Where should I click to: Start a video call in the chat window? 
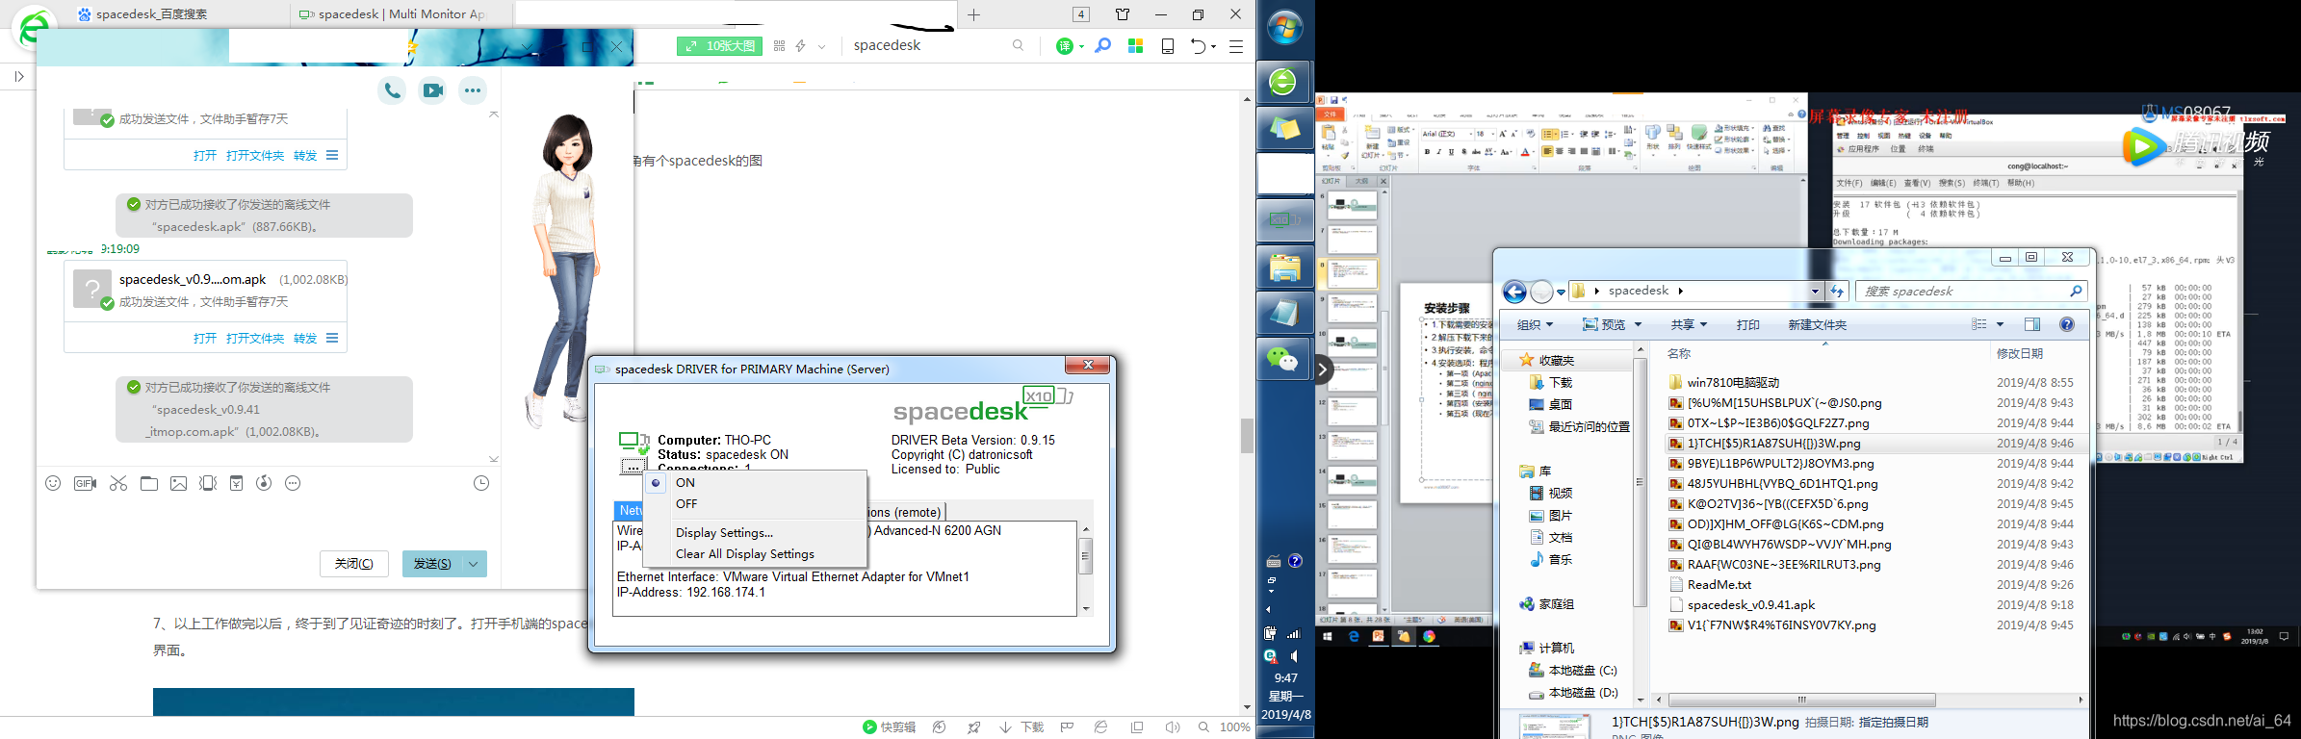pos(433,90)
